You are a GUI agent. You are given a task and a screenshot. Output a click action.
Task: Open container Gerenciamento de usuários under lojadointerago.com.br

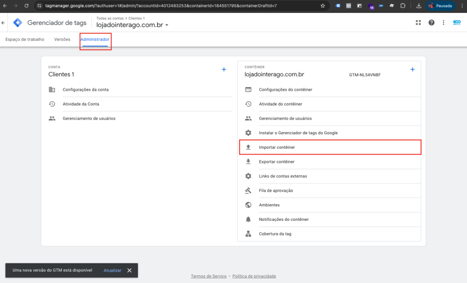[285, 119]
